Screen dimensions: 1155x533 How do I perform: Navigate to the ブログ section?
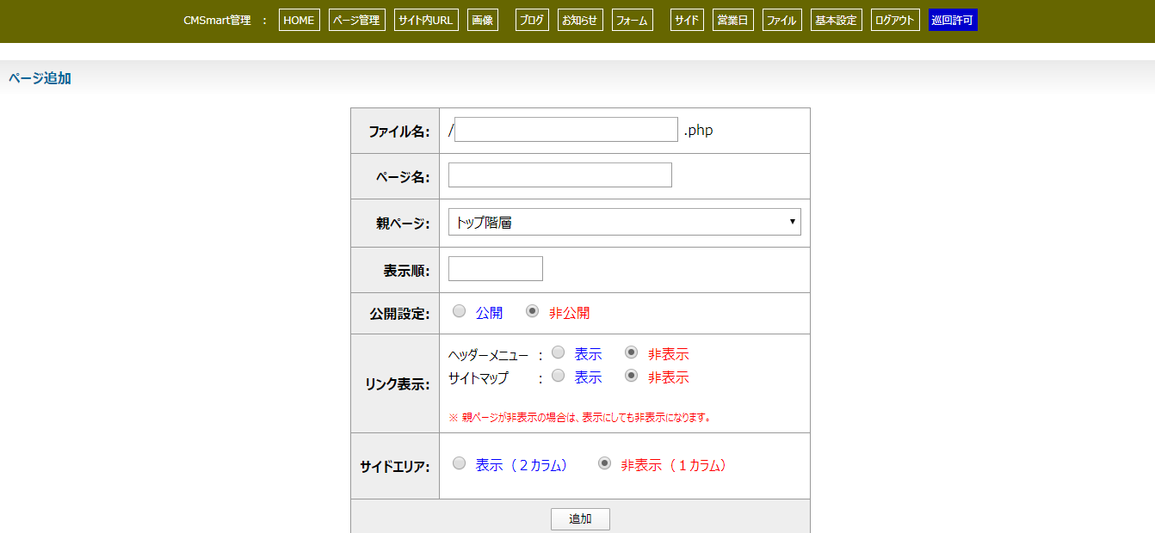[x=532, y=21]
